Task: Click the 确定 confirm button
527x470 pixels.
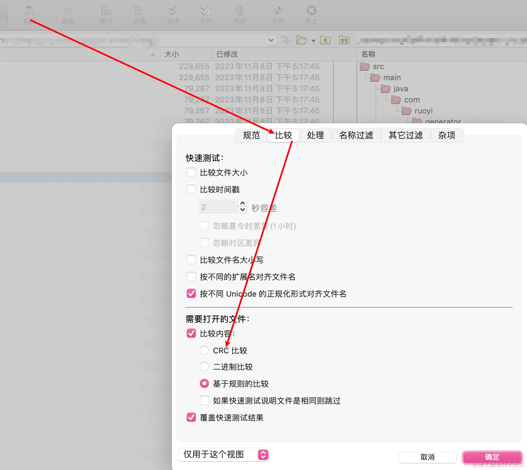Action: click(x=492, y=457)
